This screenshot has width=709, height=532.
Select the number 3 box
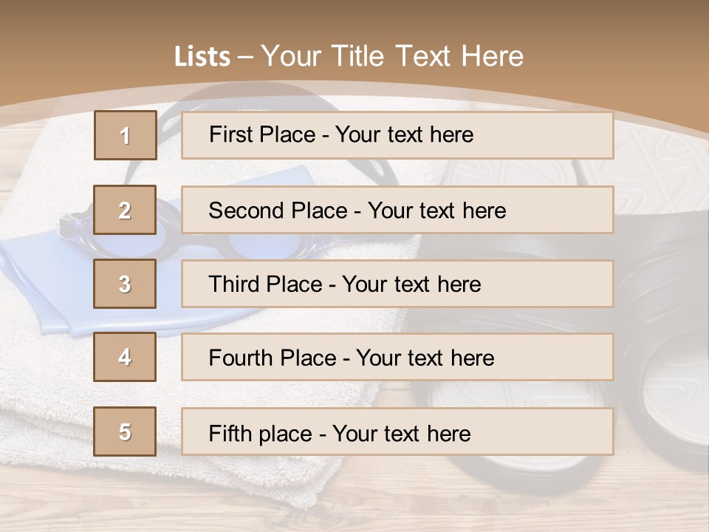pos(125,284)
